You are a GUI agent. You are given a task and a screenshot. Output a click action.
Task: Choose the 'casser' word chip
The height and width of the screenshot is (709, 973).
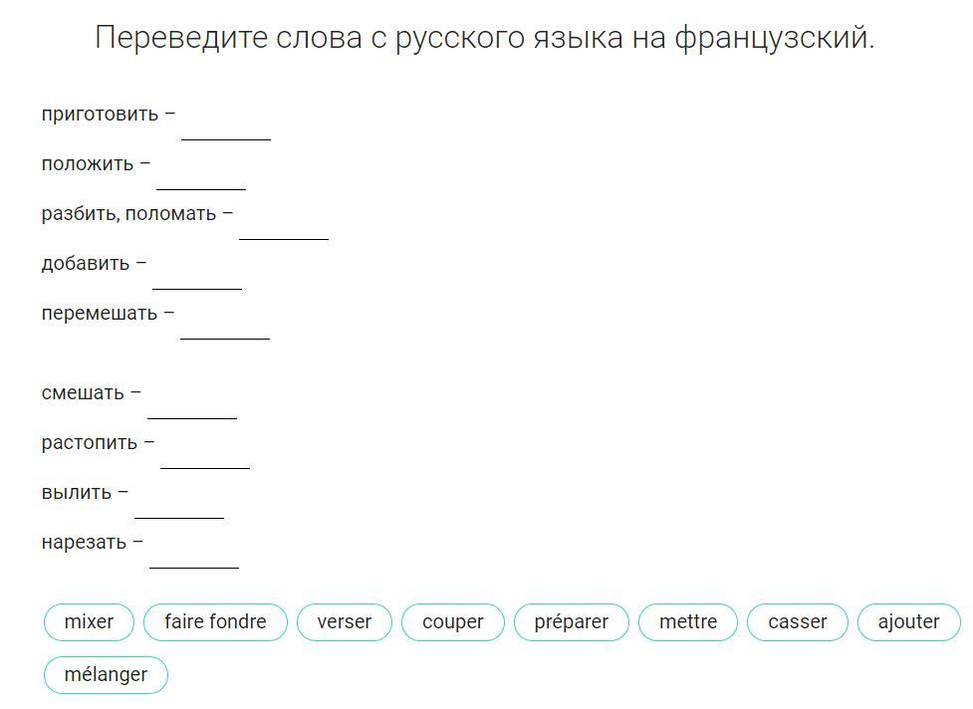(x=798, y=621)
